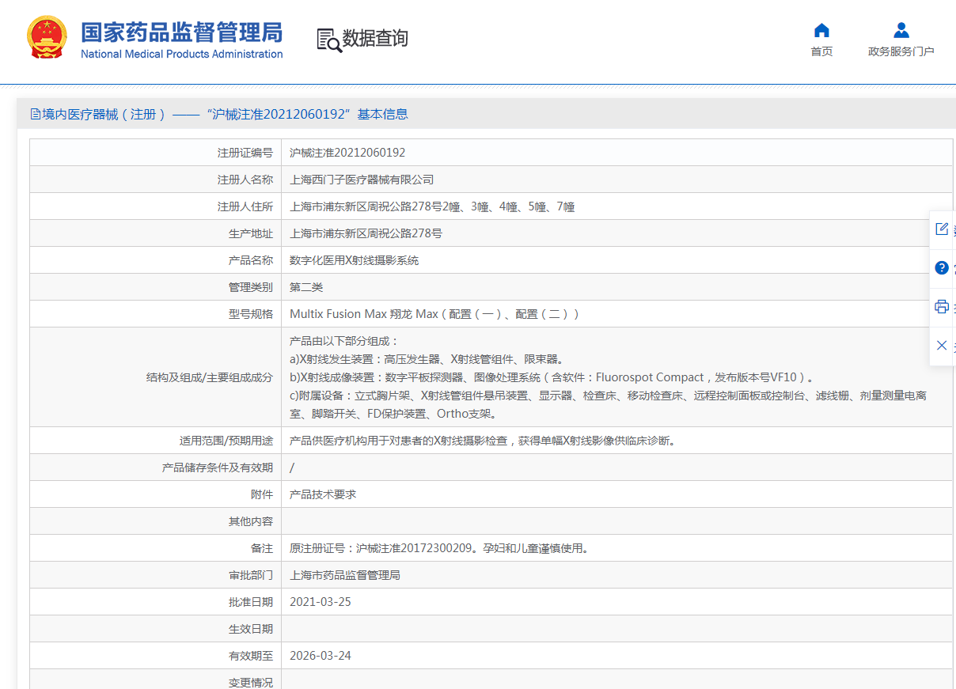Click the document icon before 境内医疗器械
This screenshot has width=956, height=689.
pos(35,114)
